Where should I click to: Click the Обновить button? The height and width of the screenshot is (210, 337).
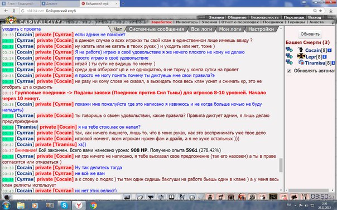point(310,34)
